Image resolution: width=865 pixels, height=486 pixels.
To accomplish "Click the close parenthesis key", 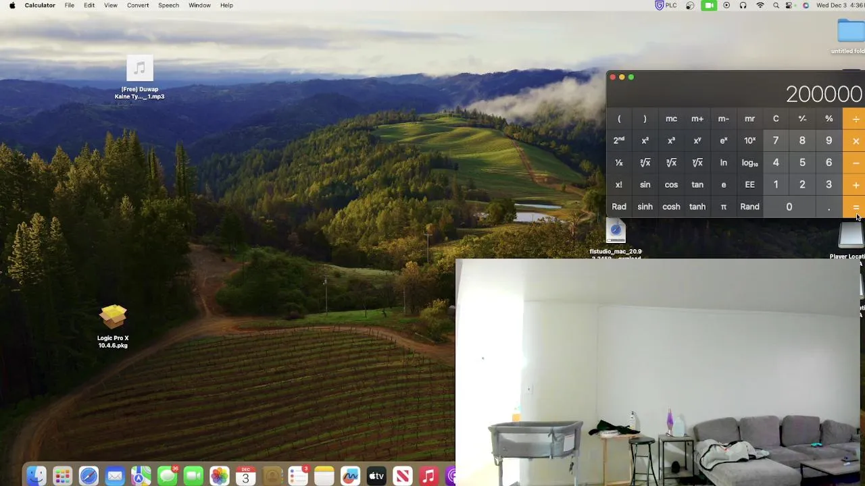I will (x=645, y=119).
